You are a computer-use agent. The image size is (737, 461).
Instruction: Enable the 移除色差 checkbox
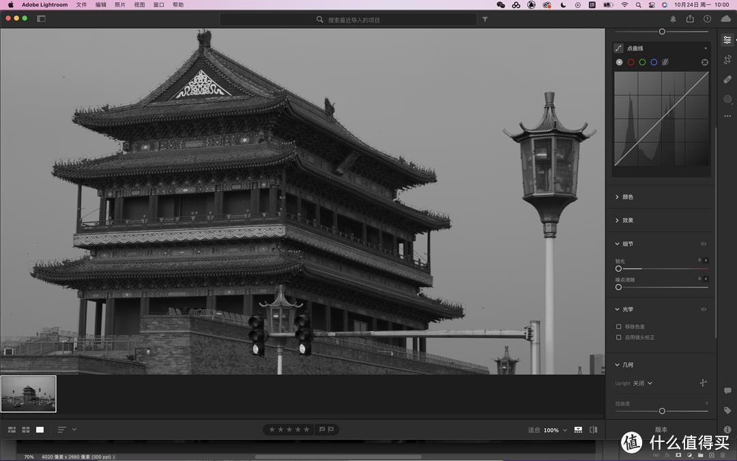(x=619, y=326)
